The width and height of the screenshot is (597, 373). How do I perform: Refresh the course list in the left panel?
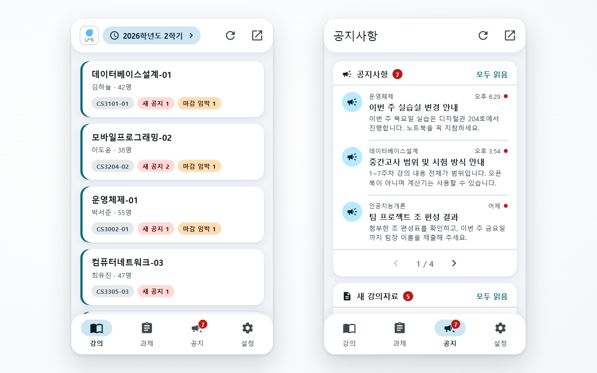point(230,35)
